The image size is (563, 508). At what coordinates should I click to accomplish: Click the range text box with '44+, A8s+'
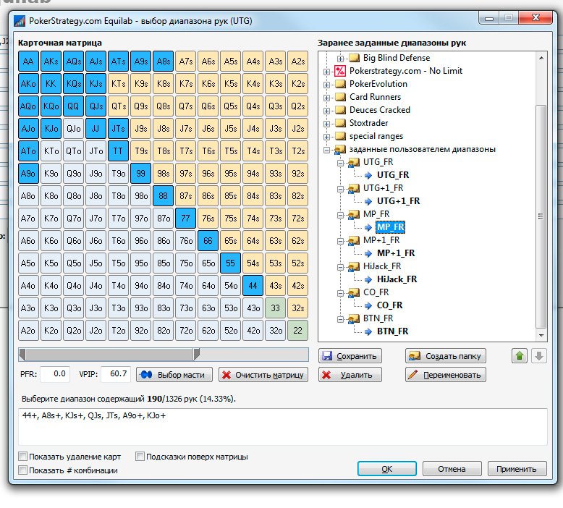(x=282, y=426)
